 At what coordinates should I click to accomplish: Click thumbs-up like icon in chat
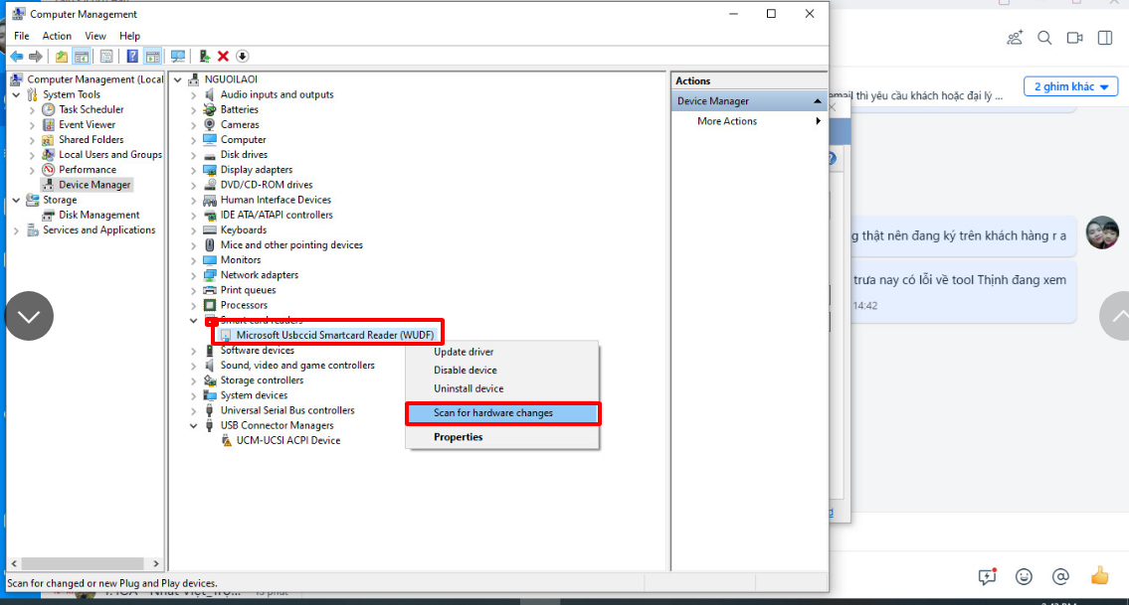(x=1099, y=575)
